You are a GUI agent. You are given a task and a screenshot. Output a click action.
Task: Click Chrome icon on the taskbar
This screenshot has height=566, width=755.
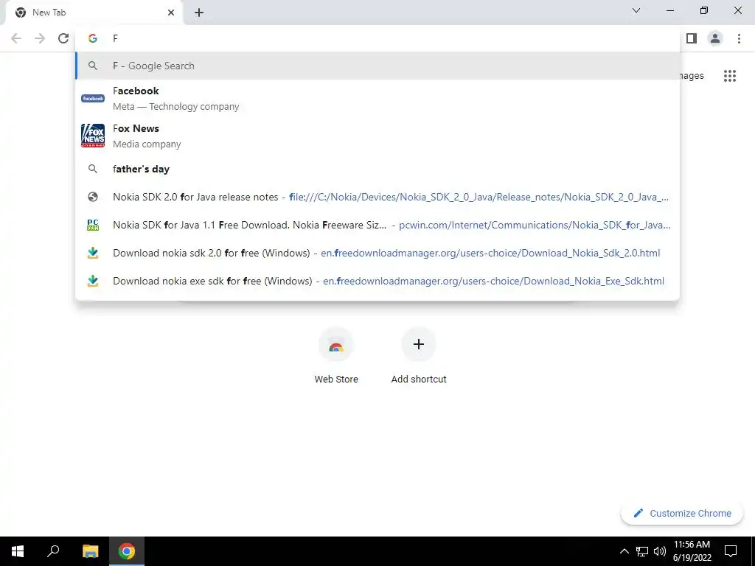click(127, 551)
